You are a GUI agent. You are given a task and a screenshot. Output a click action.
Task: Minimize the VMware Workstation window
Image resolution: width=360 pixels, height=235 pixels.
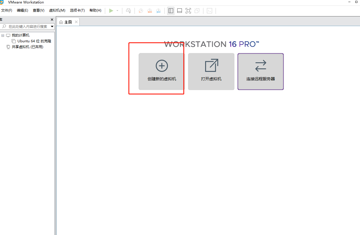[x=349, y=2]
